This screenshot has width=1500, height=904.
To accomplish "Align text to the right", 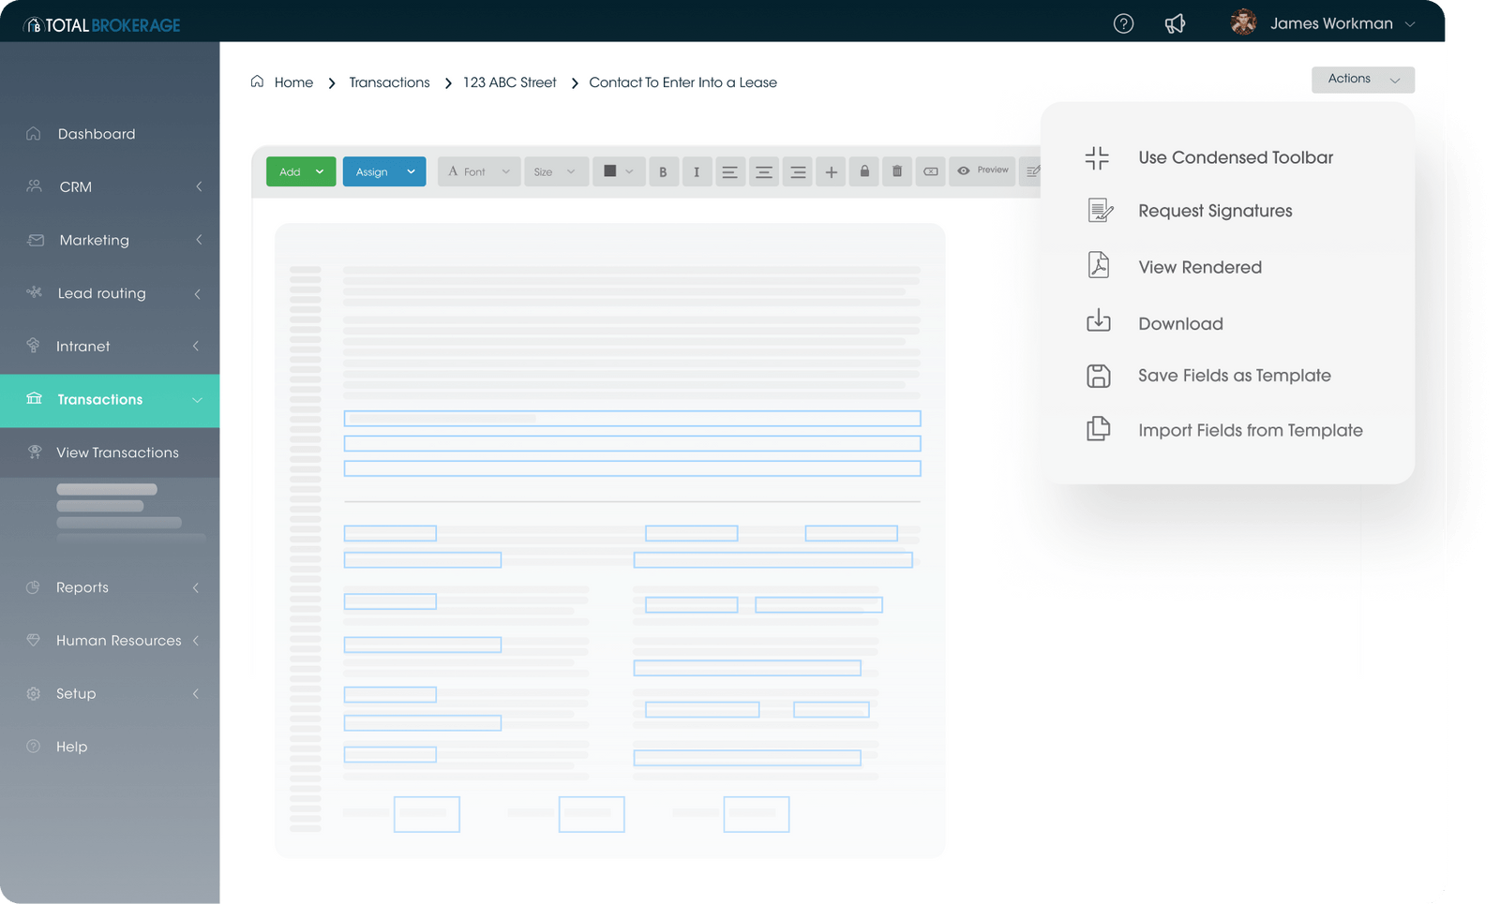I will (x=797, y=171).
